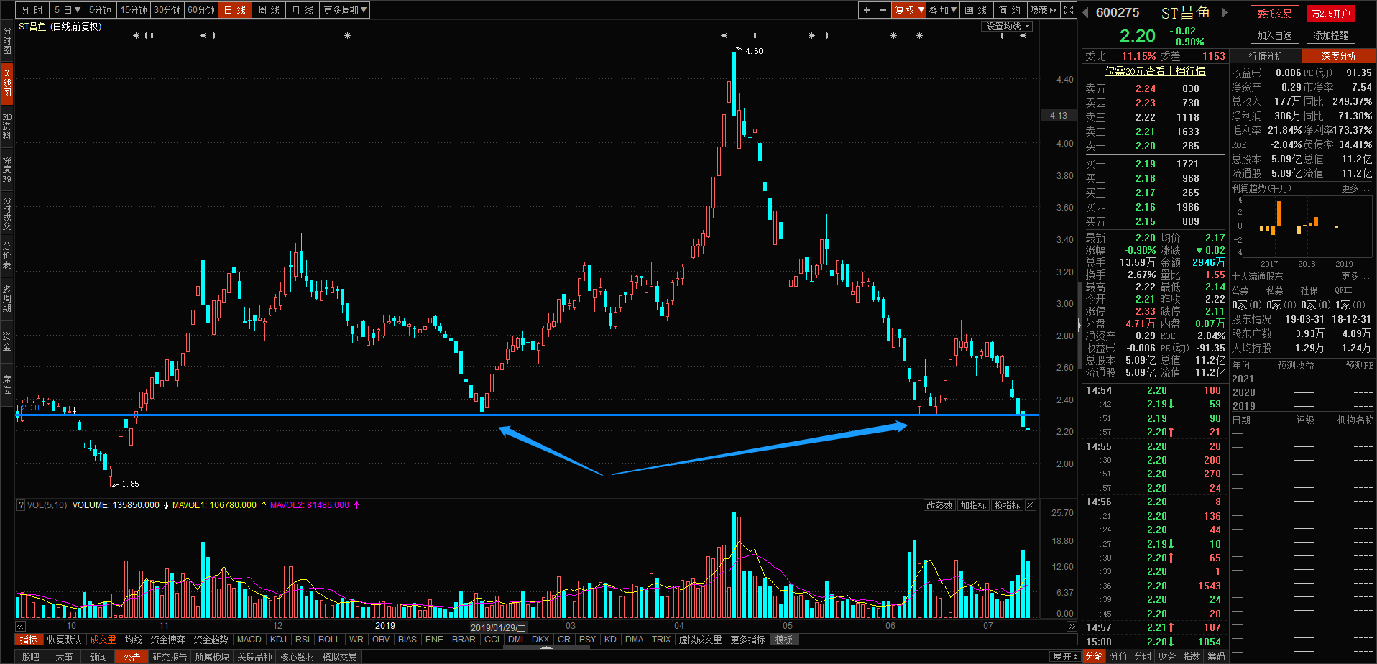Open 叠加 overlay dropdown

click(x=942, y=10)
